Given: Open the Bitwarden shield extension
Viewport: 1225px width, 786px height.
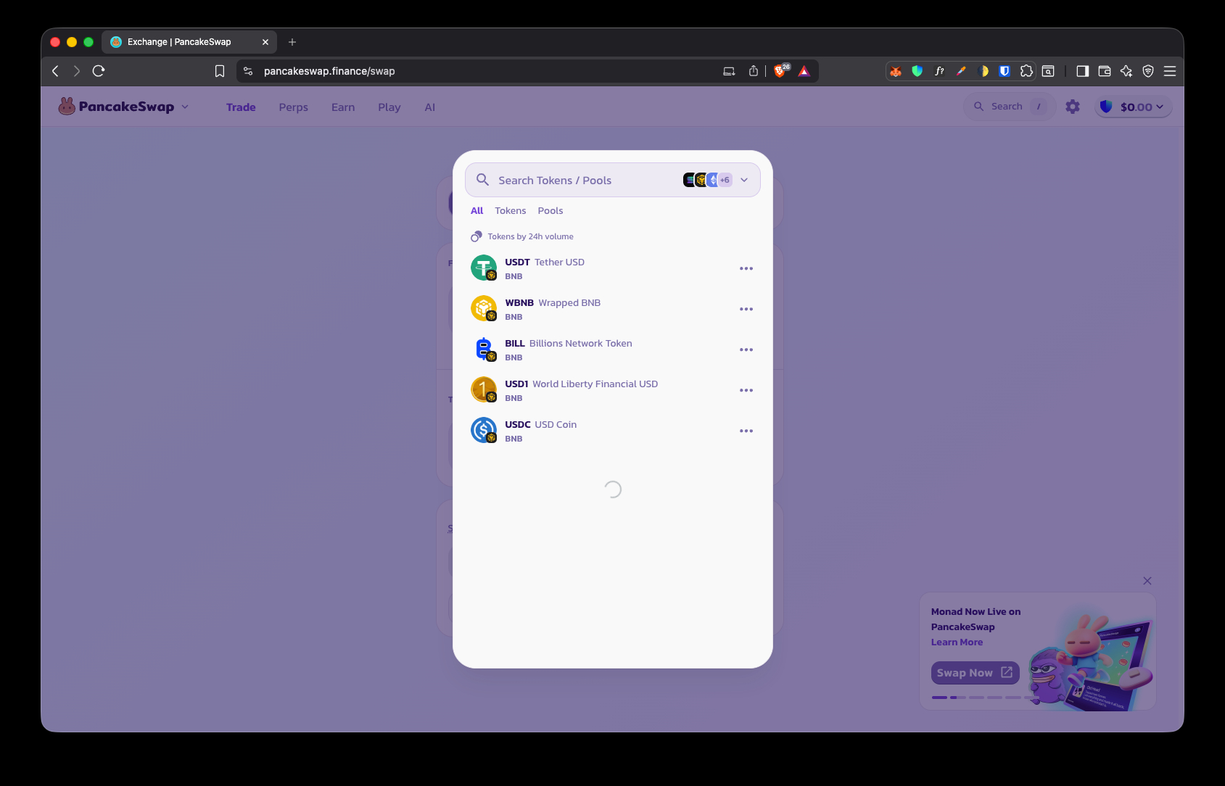Looking at the screenshot, I should point(1005,71).
